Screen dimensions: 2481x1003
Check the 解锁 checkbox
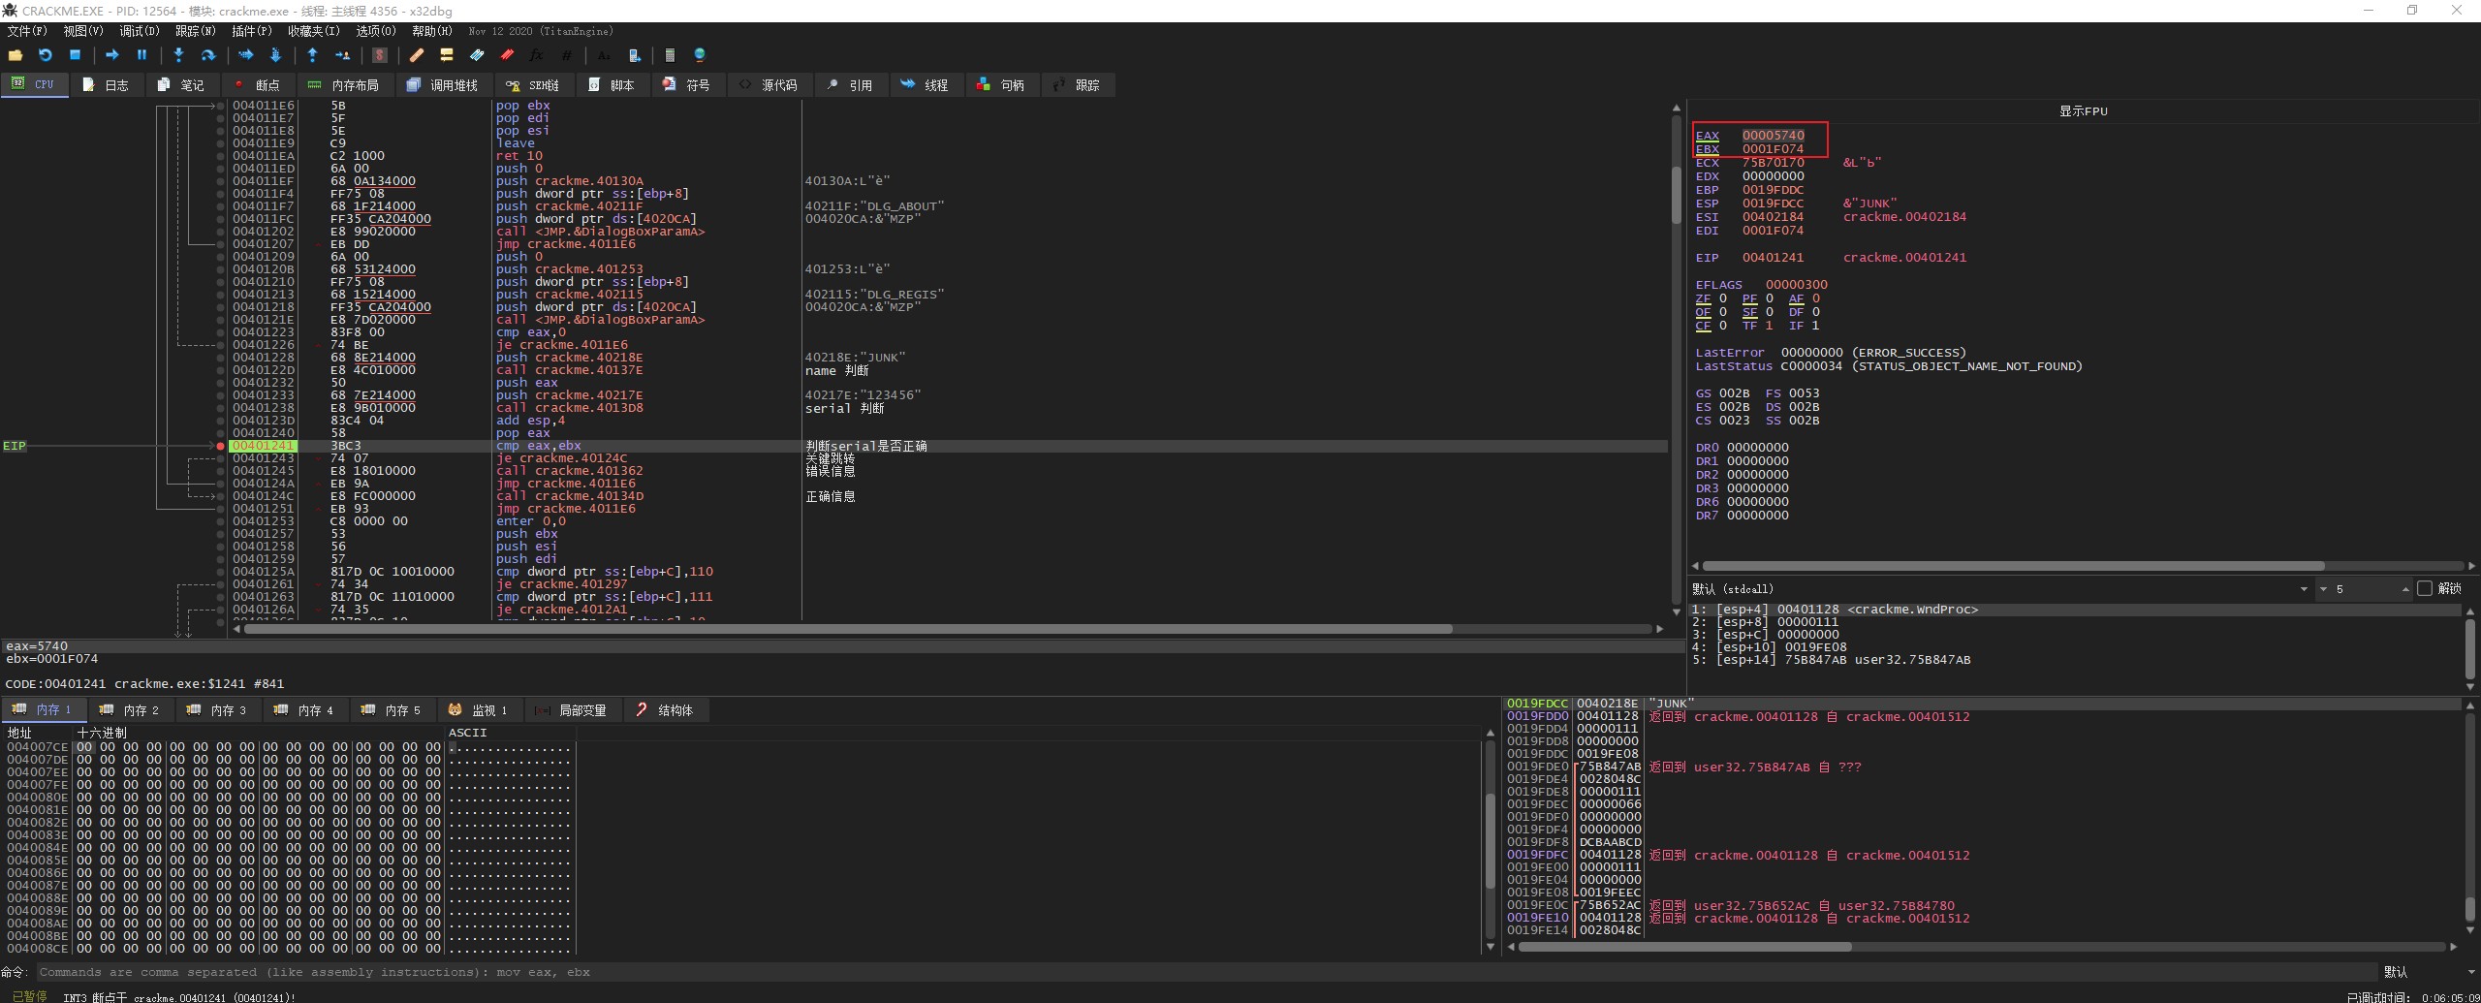click(2425, 588)
